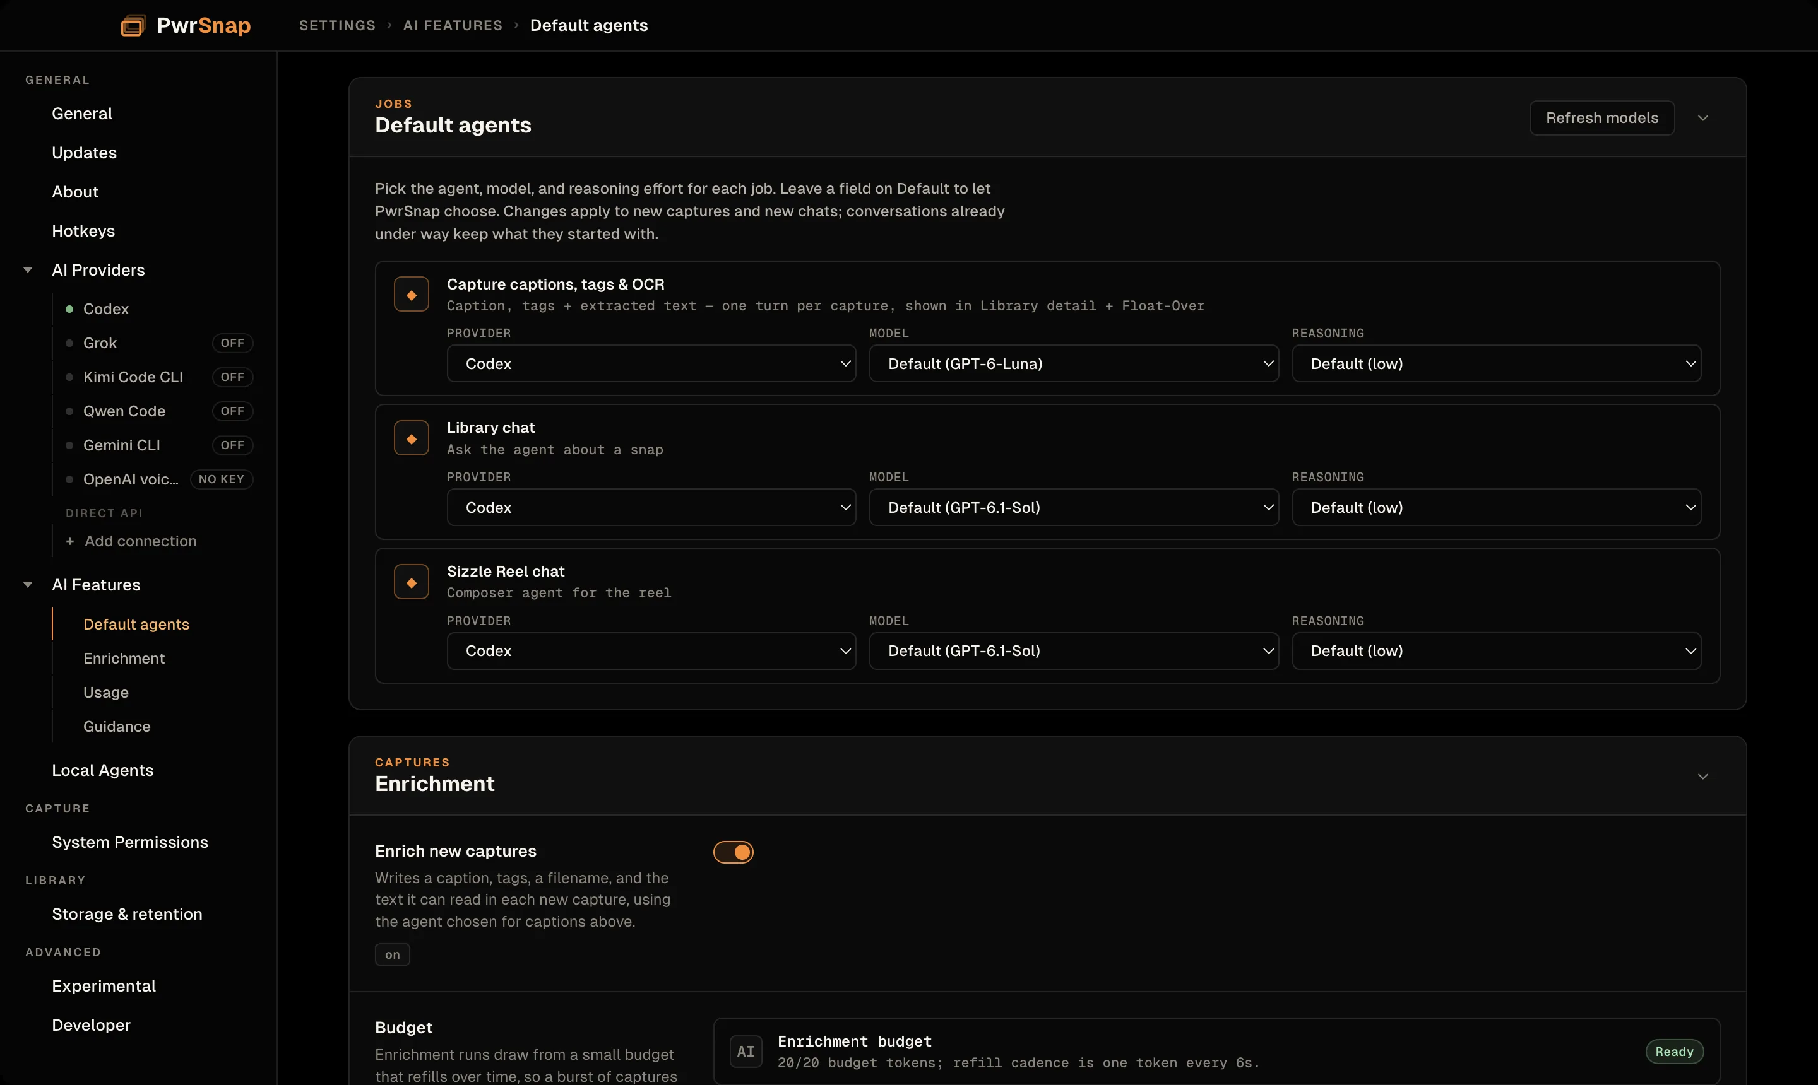This screenshot has height=1085, width=1818.
Task: Open the Hotkeys settings page
Action: [83, 231]
